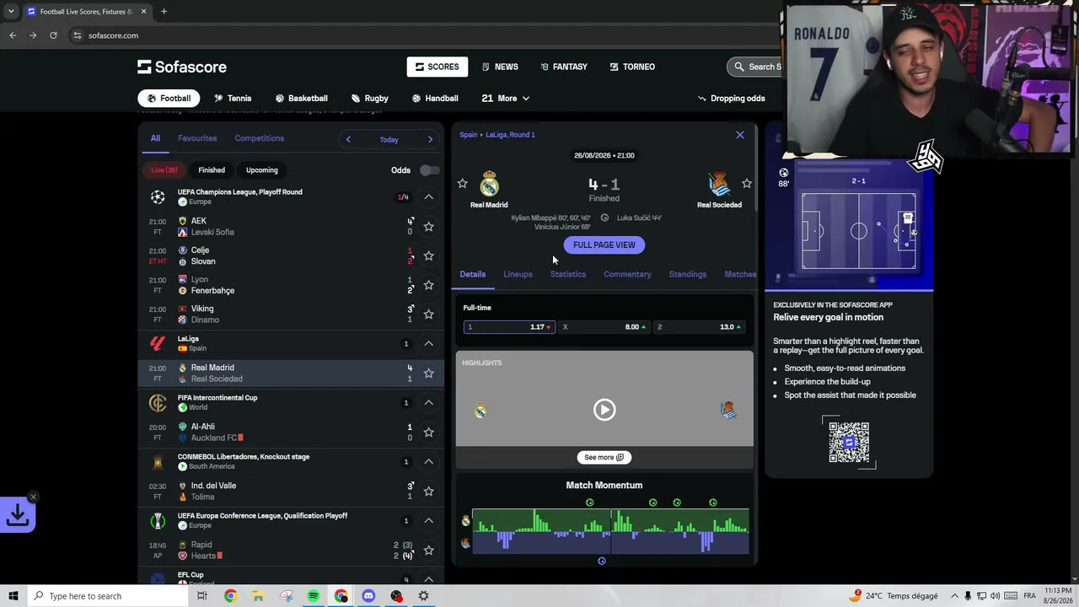Select the Favourites tab
The height and width of the screenshot is (607, 1079).
coord(197,138)
